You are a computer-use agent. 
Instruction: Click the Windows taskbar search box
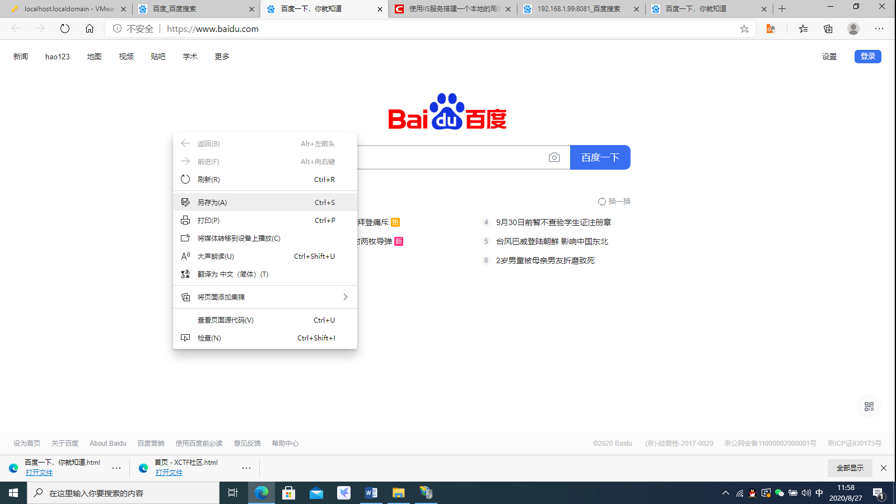pyautogui.click(x=123, y=493)
